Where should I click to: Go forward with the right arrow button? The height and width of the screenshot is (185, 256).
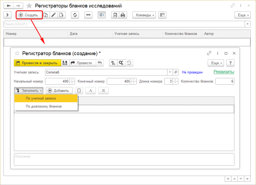coord(18,6)
